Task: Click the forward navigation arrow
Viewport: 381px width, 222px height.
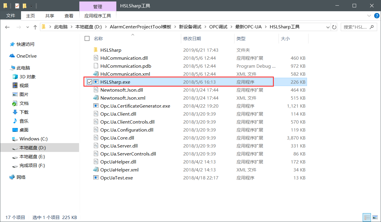Action: pos(18,27)
